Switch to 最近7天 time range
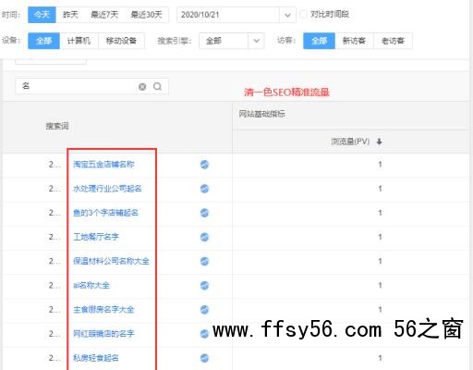This screenshot has height=370, width=473. pyautogui.click(x=104, y=15)
